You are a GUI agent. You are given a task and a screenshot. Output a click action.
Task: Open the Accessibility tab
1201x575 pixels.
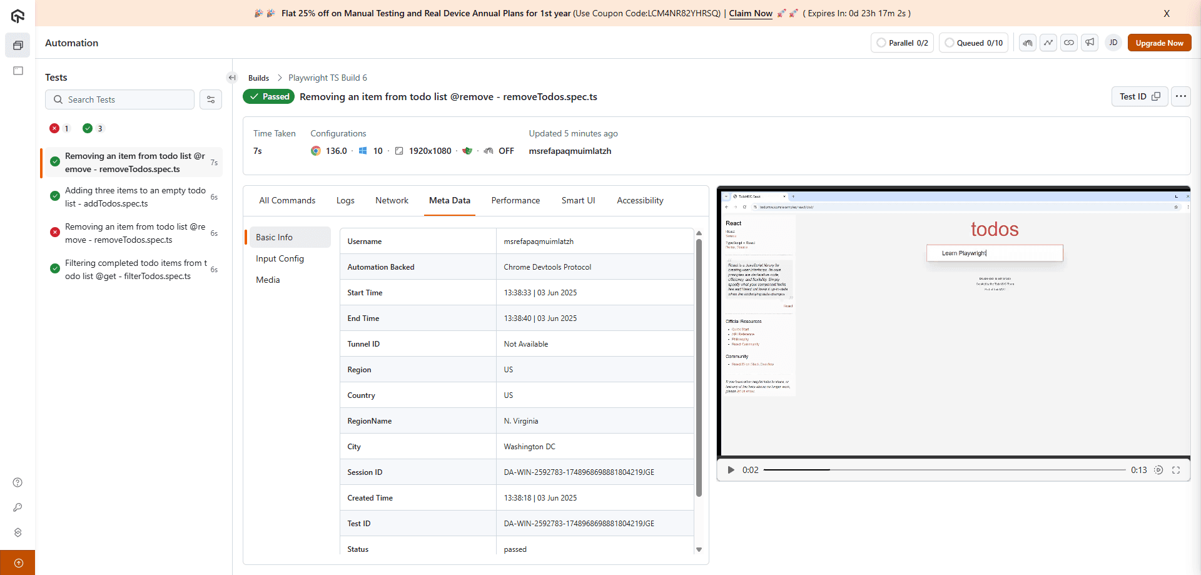point(640,200)
